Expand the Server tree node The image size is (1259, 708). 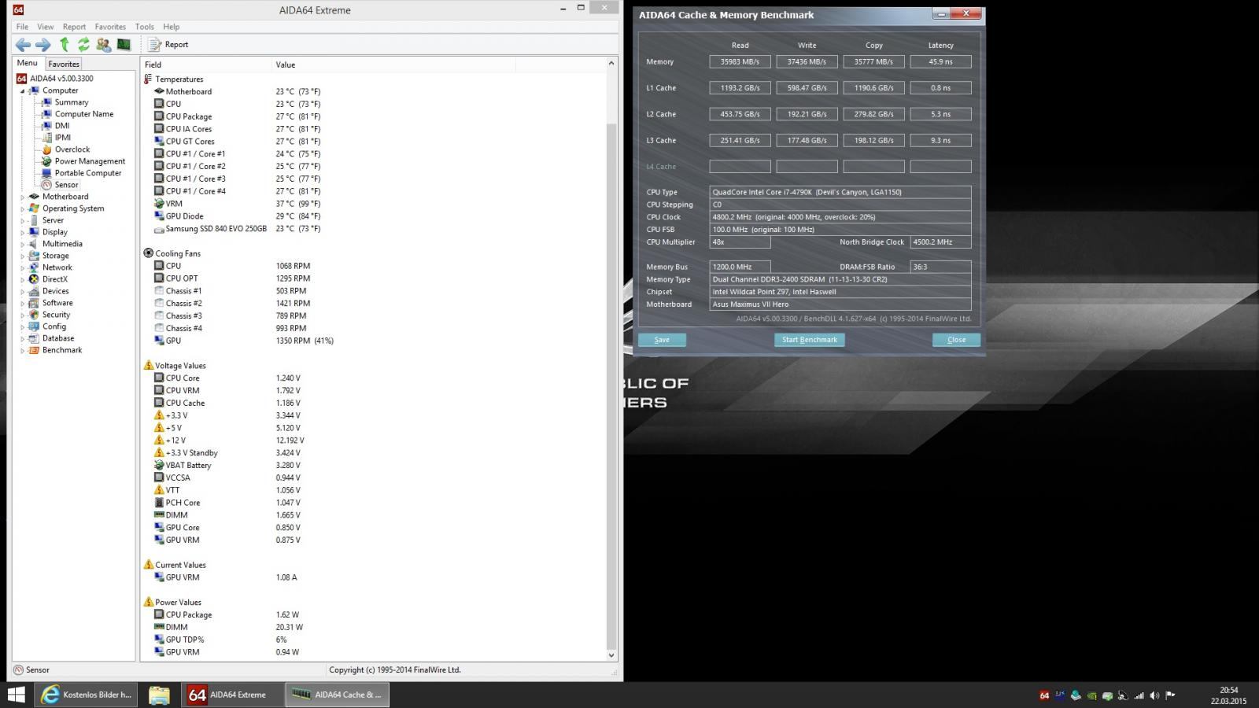tap(22, 221)
